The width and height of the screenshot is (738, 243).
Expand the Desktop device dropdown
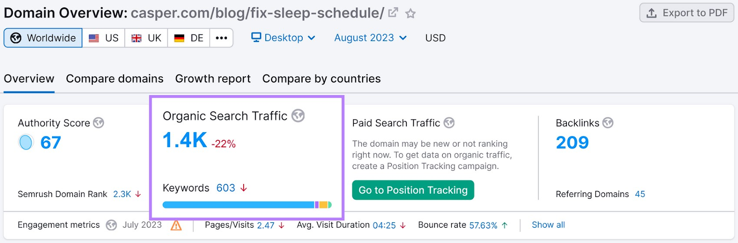283,38
